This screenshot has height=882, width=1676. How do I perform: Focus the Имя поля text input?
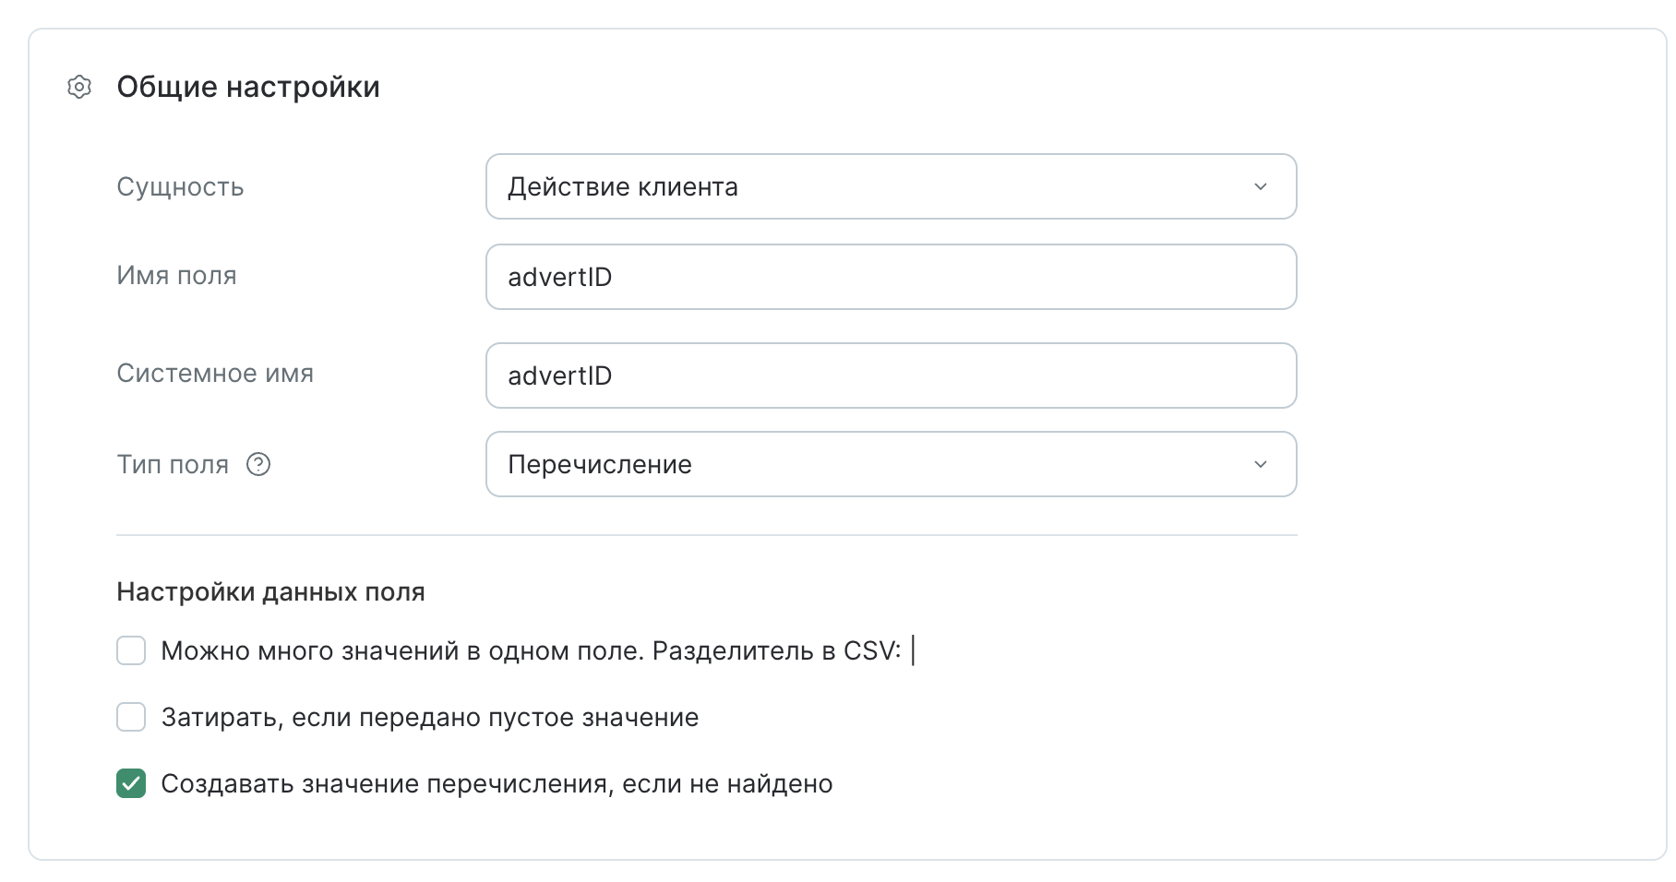[x=891, y=277]
